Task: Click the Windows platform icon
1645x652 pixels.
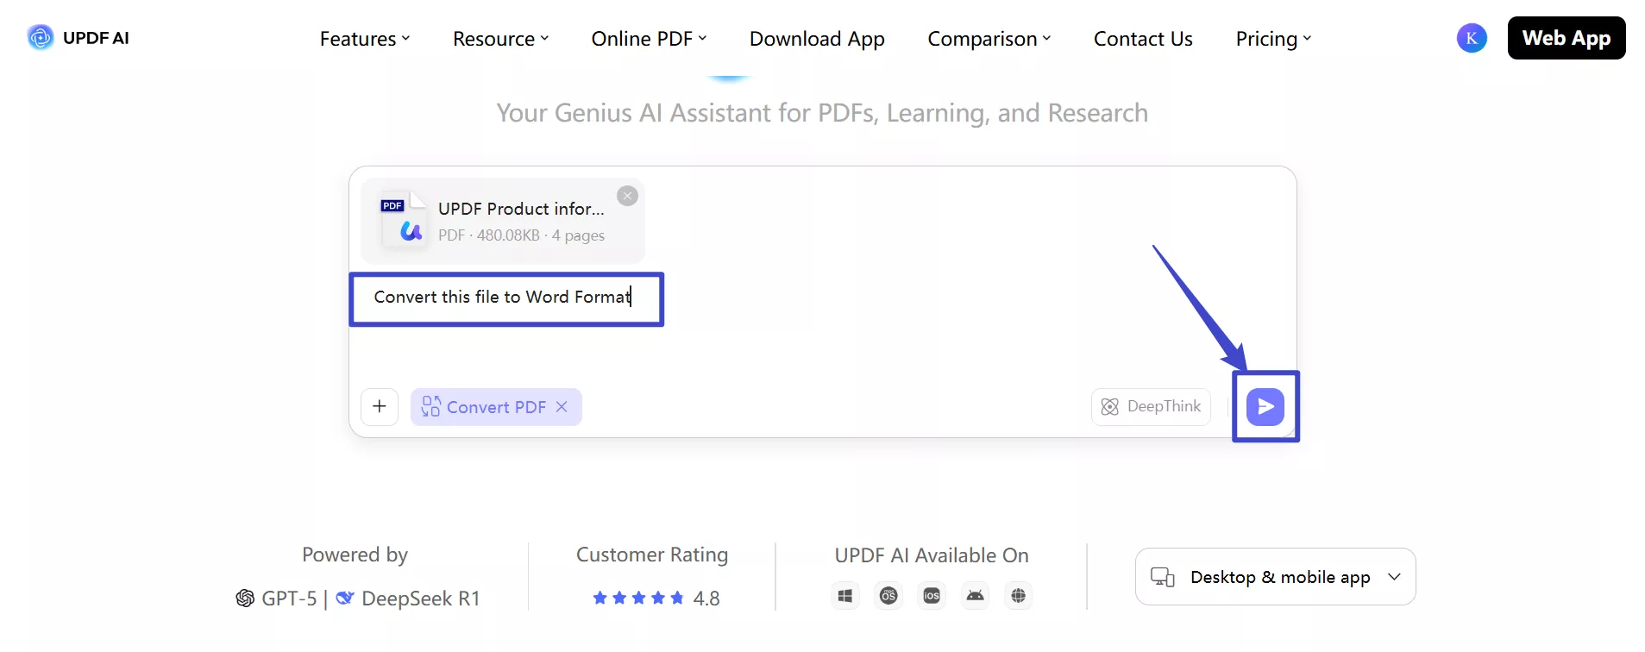Action: (845, 596)
